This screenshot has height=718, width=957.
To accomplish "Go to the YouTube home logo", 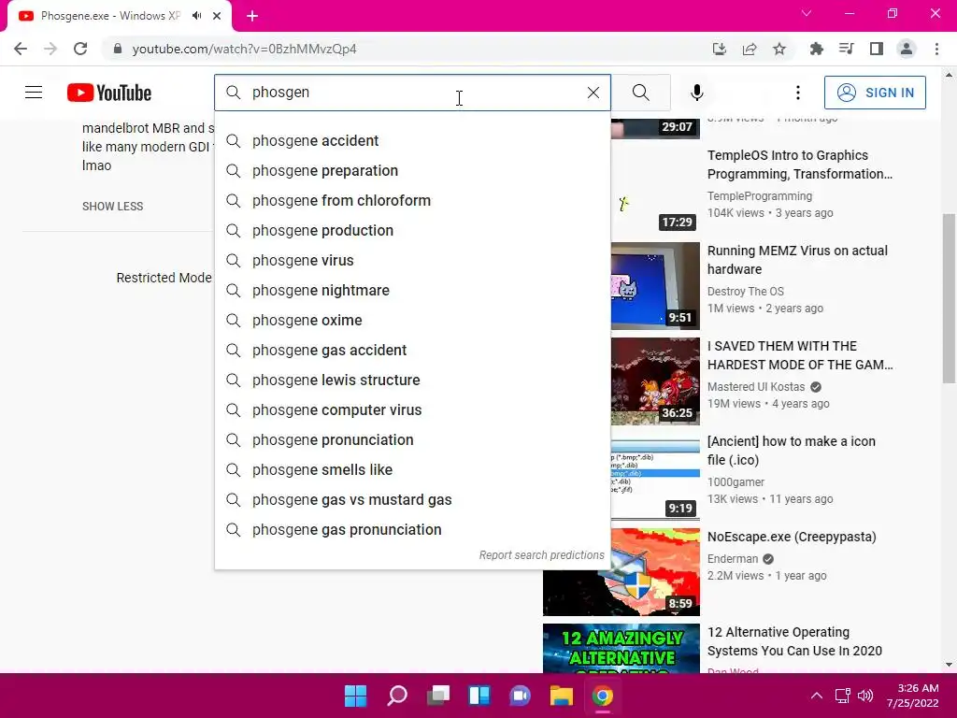I will tap(109, 93).
